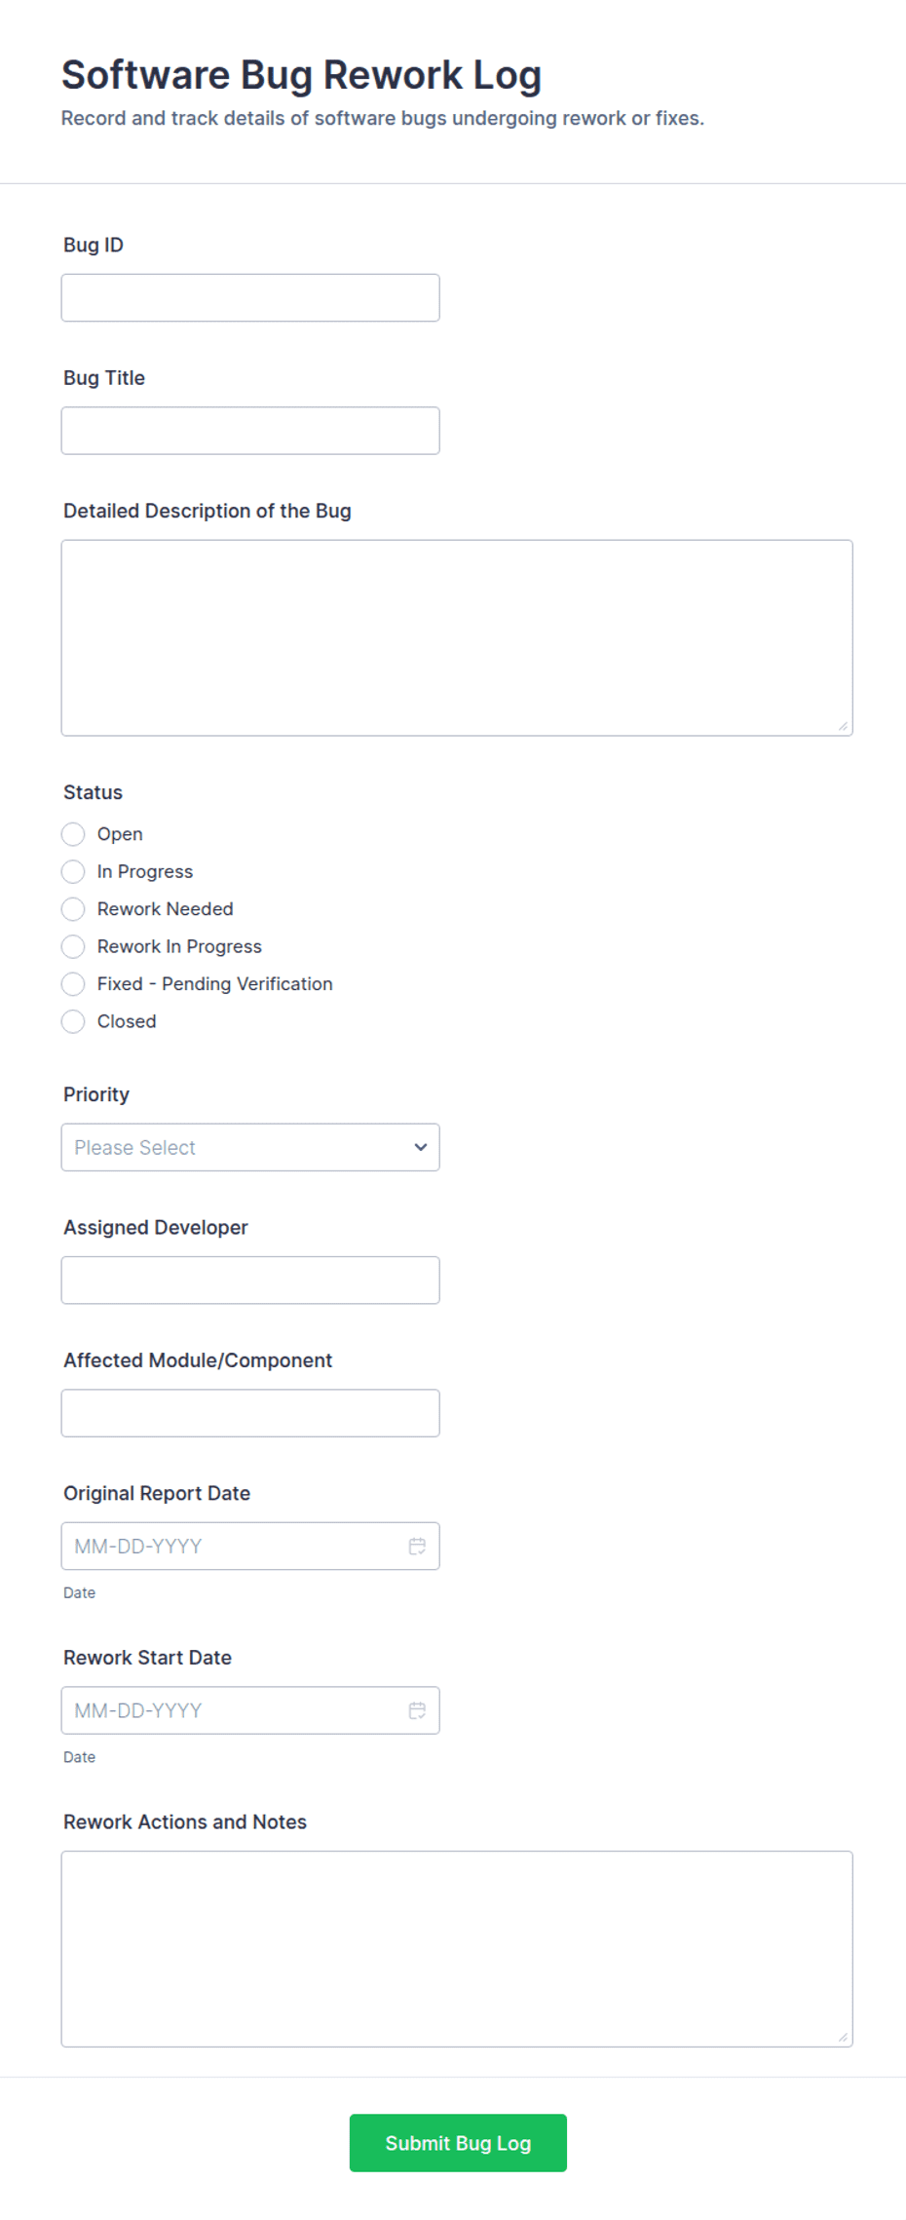Click the Priority dropdown chevron arrow
The height and width of the screenshot is (2220, 906).
click(421, 1147)
